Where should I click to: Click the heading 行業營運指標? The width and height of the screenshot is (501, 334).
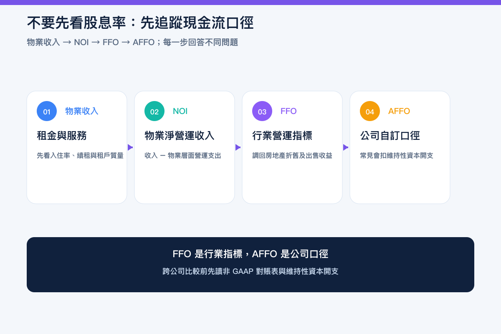tap(282, 136)
